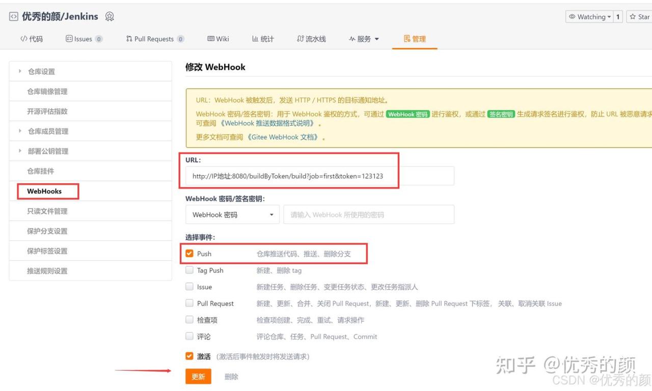Image resolution: width=652 pixels, height=391 pixels.
Task: Open Issues tab via its icon
Action: [x=69, y=39]
